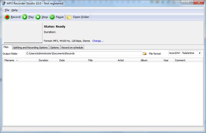Switch to Splitting and Recording Options tab
Screen dimensions: 206x133
pos(30,47)
